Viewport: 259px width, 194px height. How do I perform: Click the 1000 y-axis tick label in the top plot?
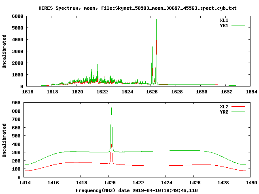pyautogui.click(x=17, y=75)
